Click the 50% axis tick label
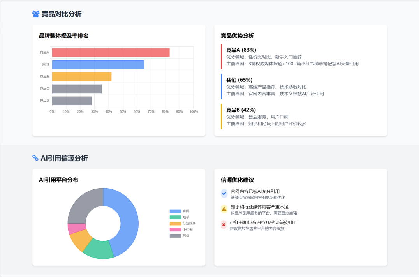 tap(123, 112)
